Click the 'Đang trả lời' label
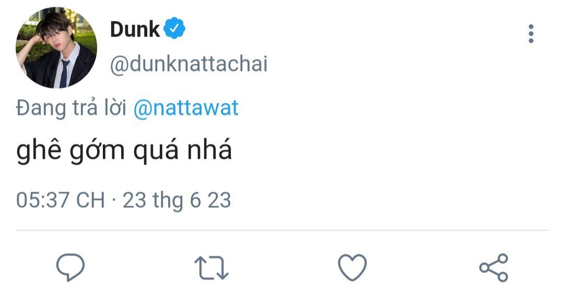The image size is (564, 305). coord(71,108)
